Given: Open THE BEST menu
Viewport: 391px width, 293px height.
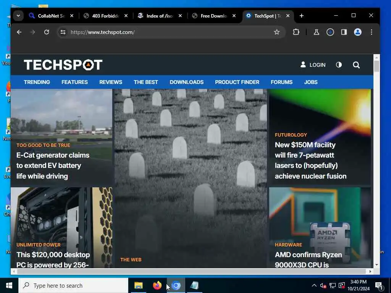Looking at the screenshot, I should [146, 82].
